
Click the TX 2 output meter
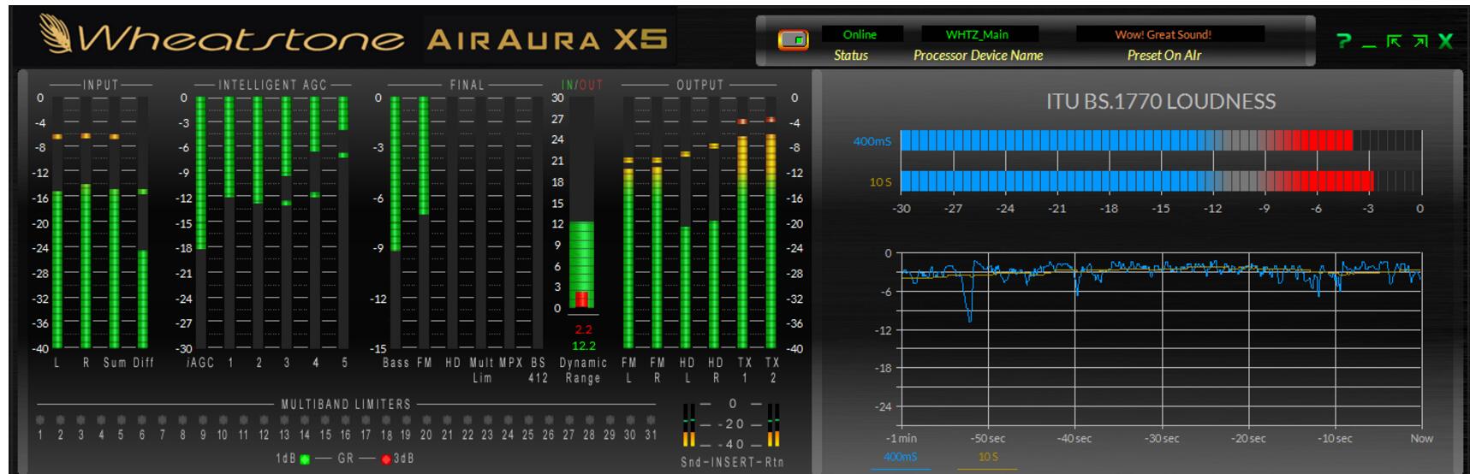(x=771, y=222)
